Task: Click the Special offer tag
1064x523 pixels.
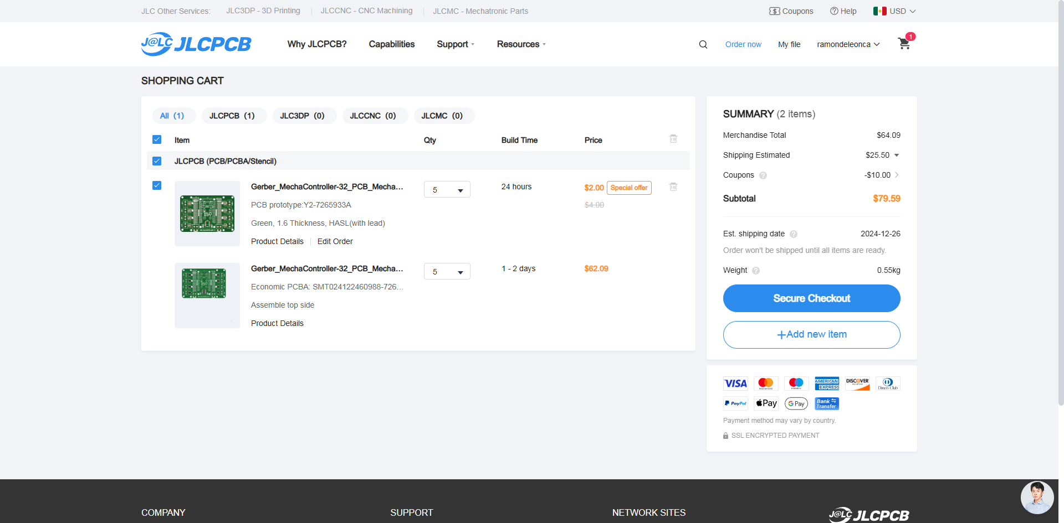Action: point(629,188)
